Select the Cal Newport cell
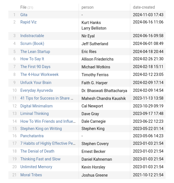This screenshot has height=183, width=174. [92, 106]
